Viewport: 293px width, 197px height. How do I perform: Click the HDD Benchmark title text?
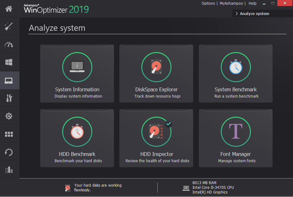77,154
